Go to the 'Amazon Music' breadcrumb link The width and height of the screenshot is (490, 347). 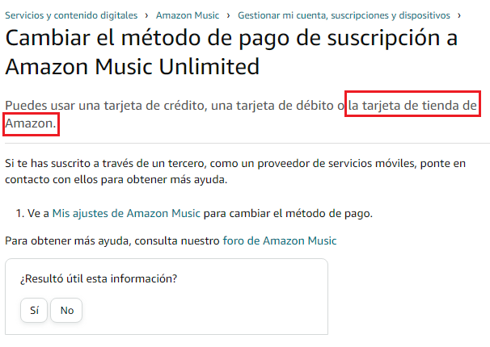tap(187, 15)
